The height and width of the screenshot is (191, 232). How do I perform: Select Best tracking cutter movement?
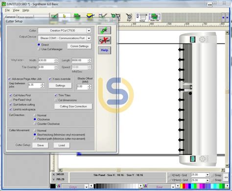pyautogui.click(x=35, y=135)
